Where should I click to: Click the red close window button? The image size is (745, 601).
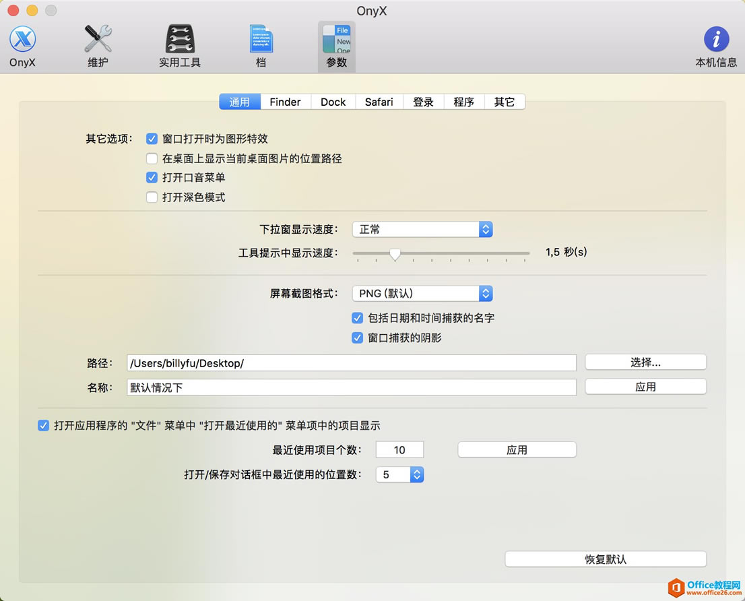click(x=13, y=10)
